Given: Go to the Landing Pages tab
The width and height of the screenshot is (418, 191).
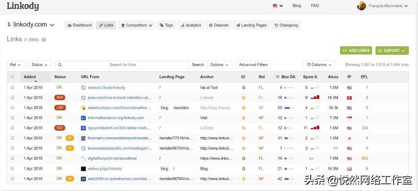Looking at the screenshot, I should (251, 25).
